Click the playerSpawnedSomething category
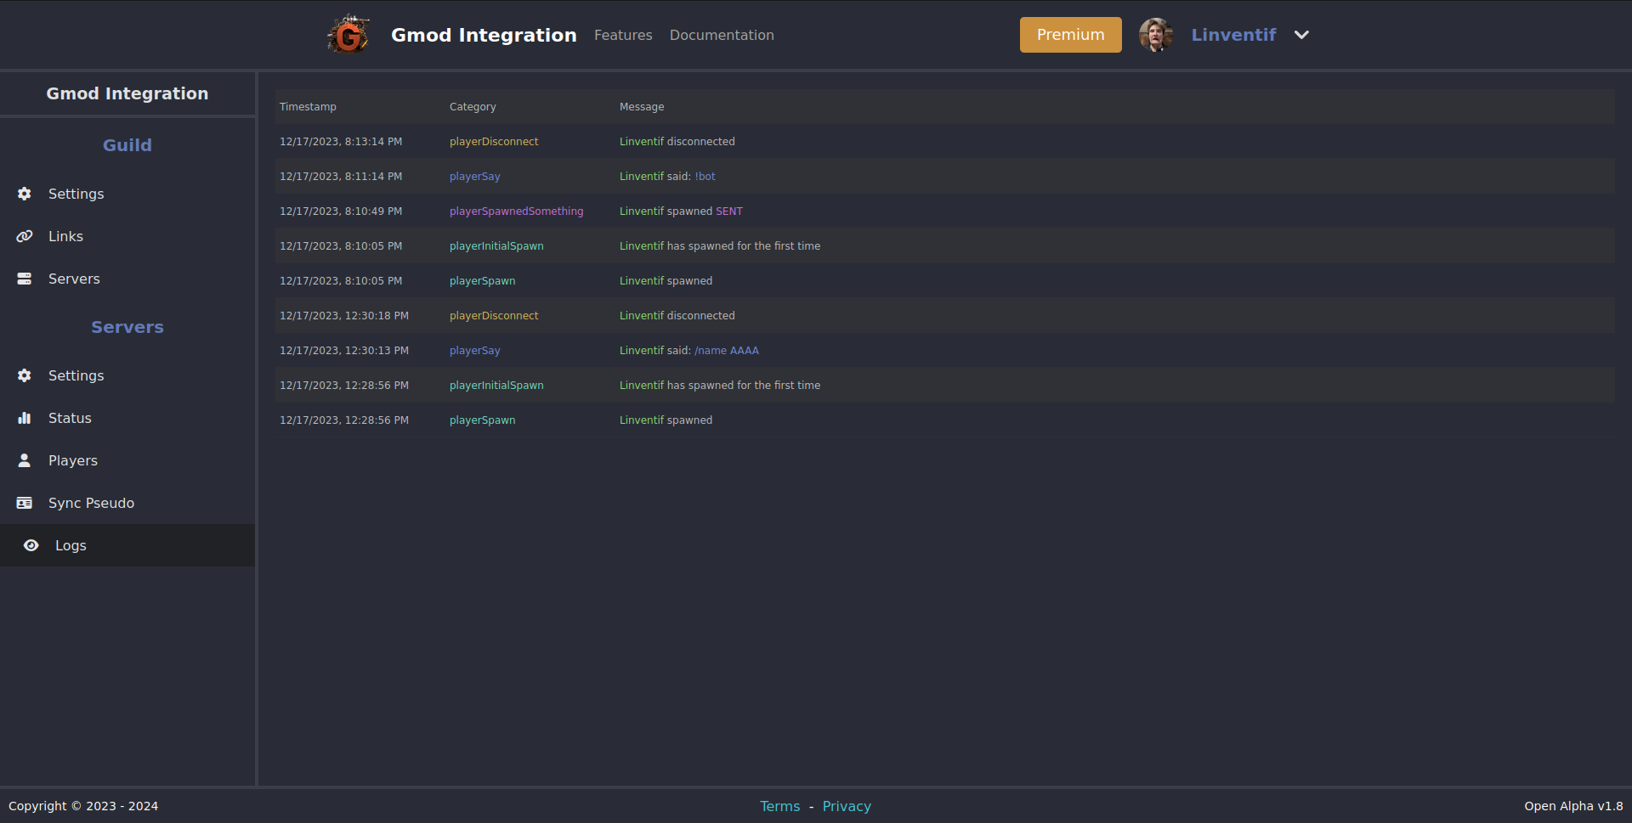 517,211
